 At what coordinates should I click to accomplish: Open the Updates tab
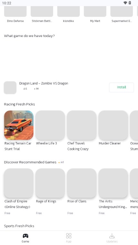(x=112, y=238)
